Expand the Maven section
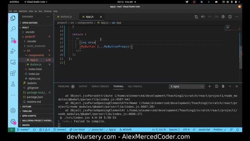 (x=36, y=125)
